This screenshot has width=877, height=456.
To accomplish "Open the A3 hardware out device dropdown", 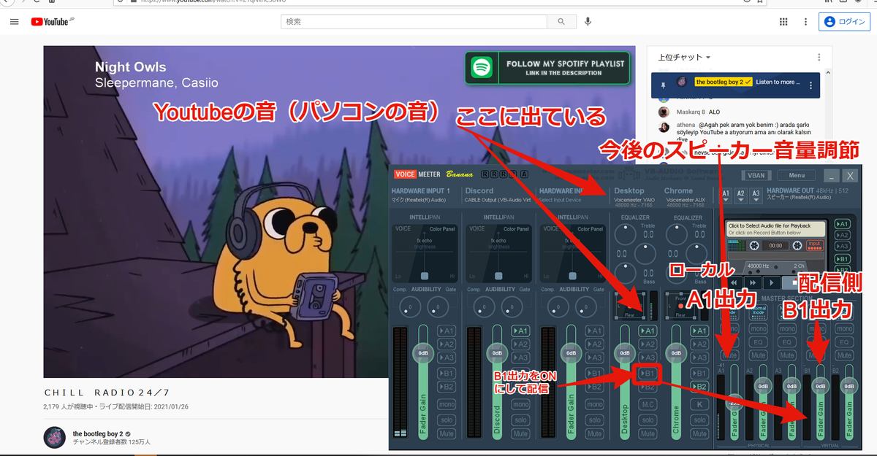I will tap(756, 195).
